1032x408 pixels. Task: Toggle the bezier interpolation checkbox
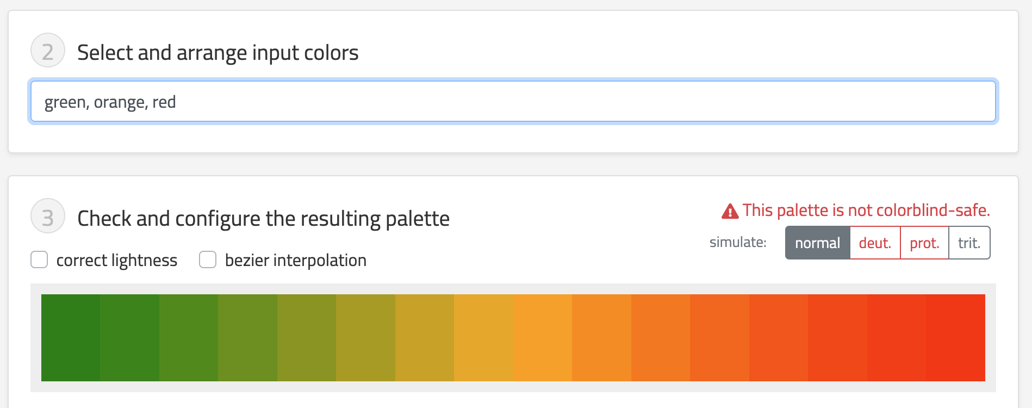point(208,259)
